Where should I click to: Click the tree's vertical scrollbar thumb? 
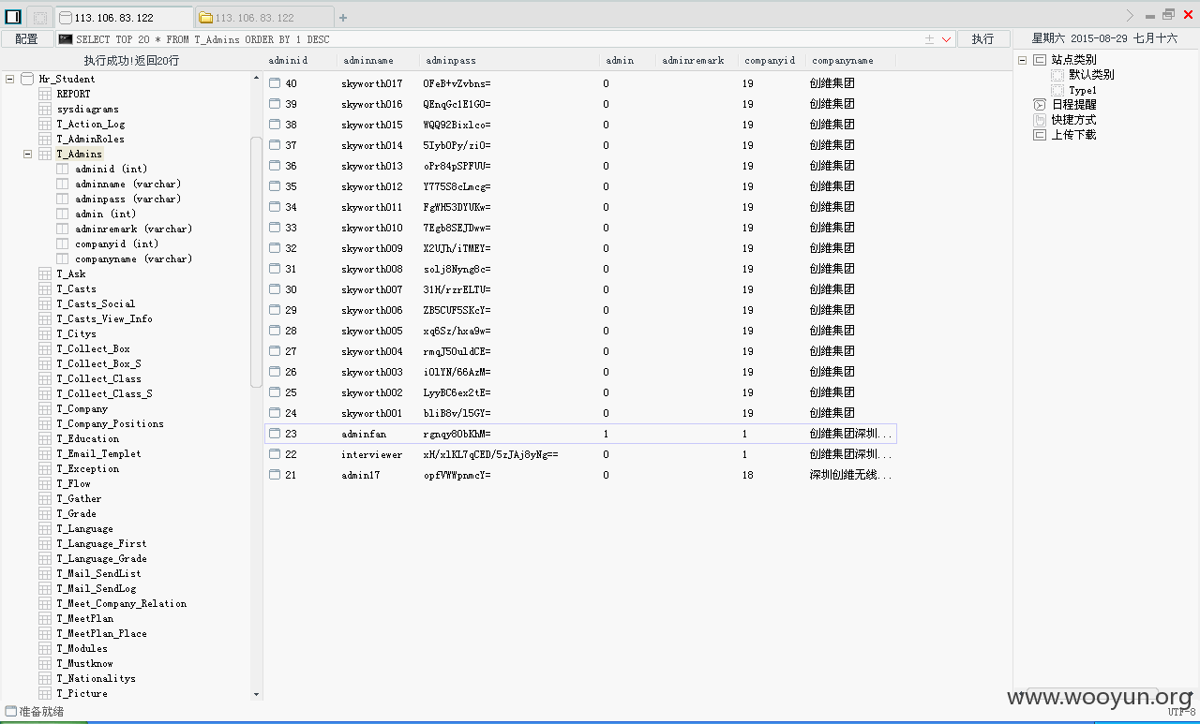pos(257,262)
